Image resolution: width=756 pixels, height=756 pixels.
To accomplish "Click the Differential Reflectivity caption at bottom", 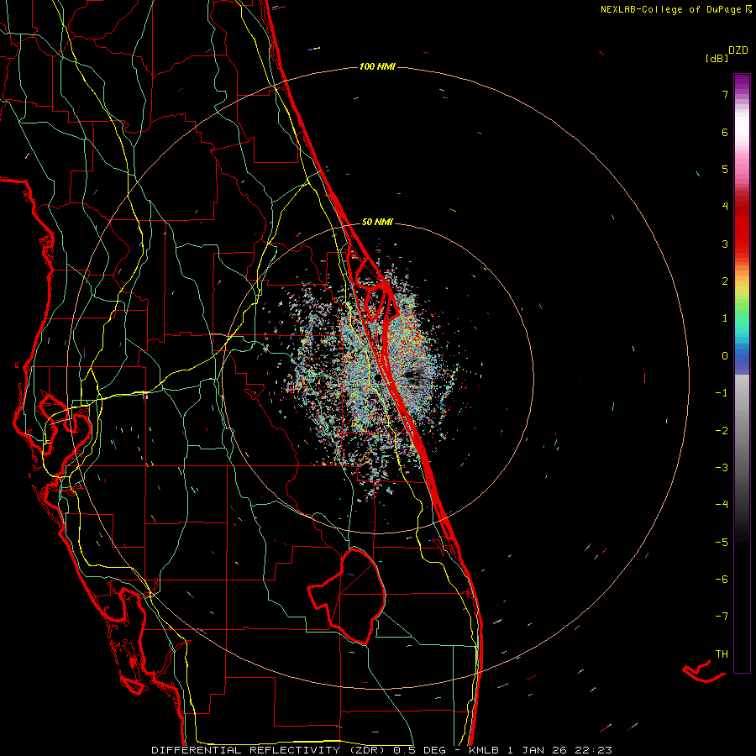I will [x=382, y=750].
